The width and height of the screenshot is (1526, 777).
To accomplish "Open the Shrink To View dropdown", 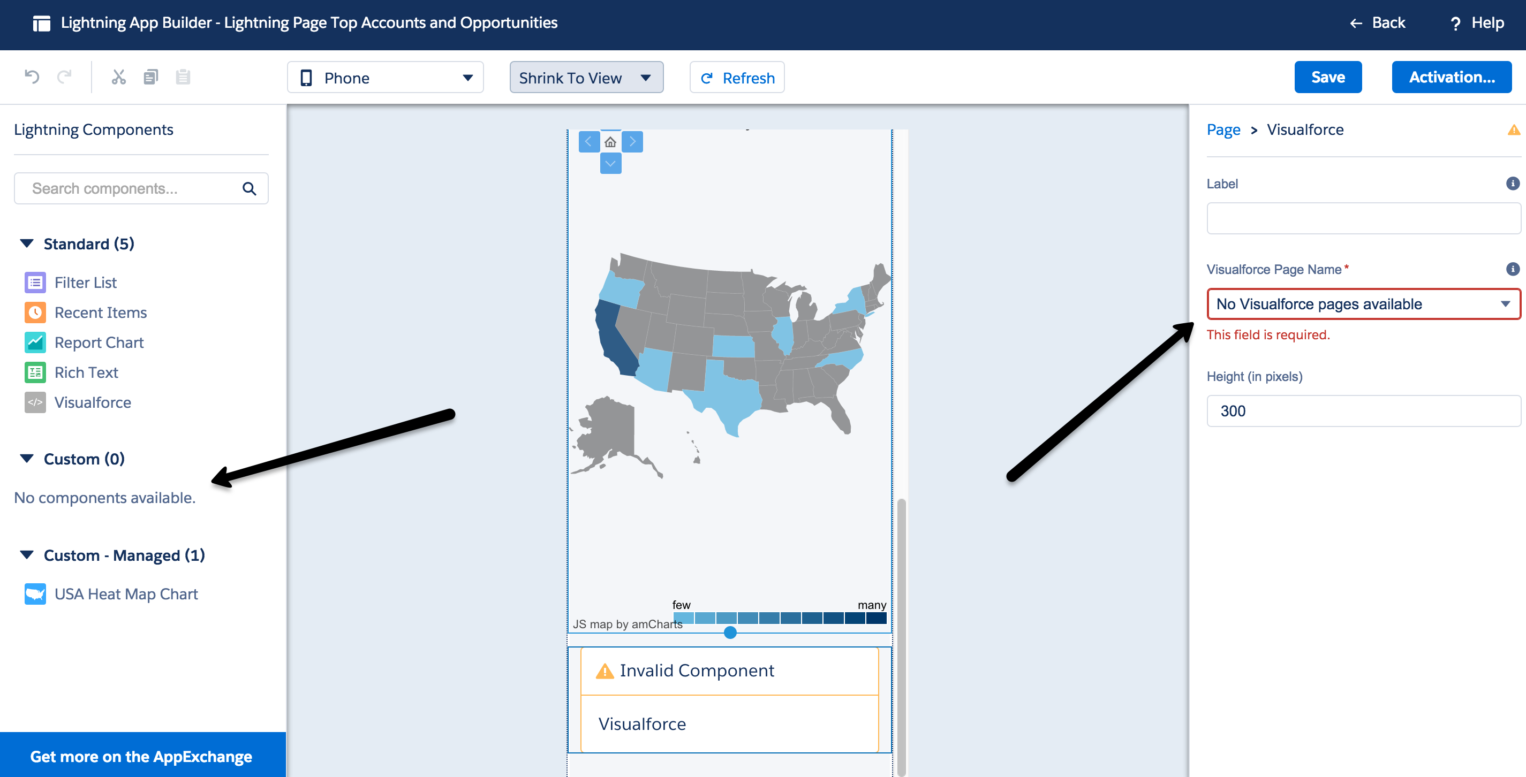I will coord(587,77).
